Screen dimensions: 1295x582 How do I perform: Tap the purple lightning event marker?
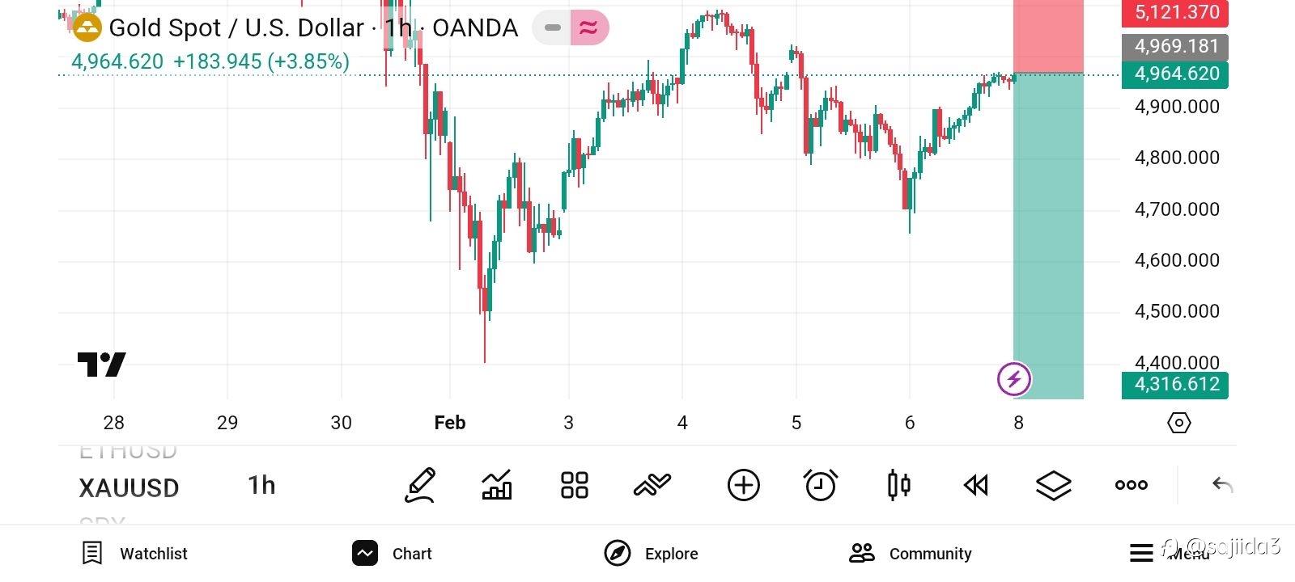(x=1013, y=378)
